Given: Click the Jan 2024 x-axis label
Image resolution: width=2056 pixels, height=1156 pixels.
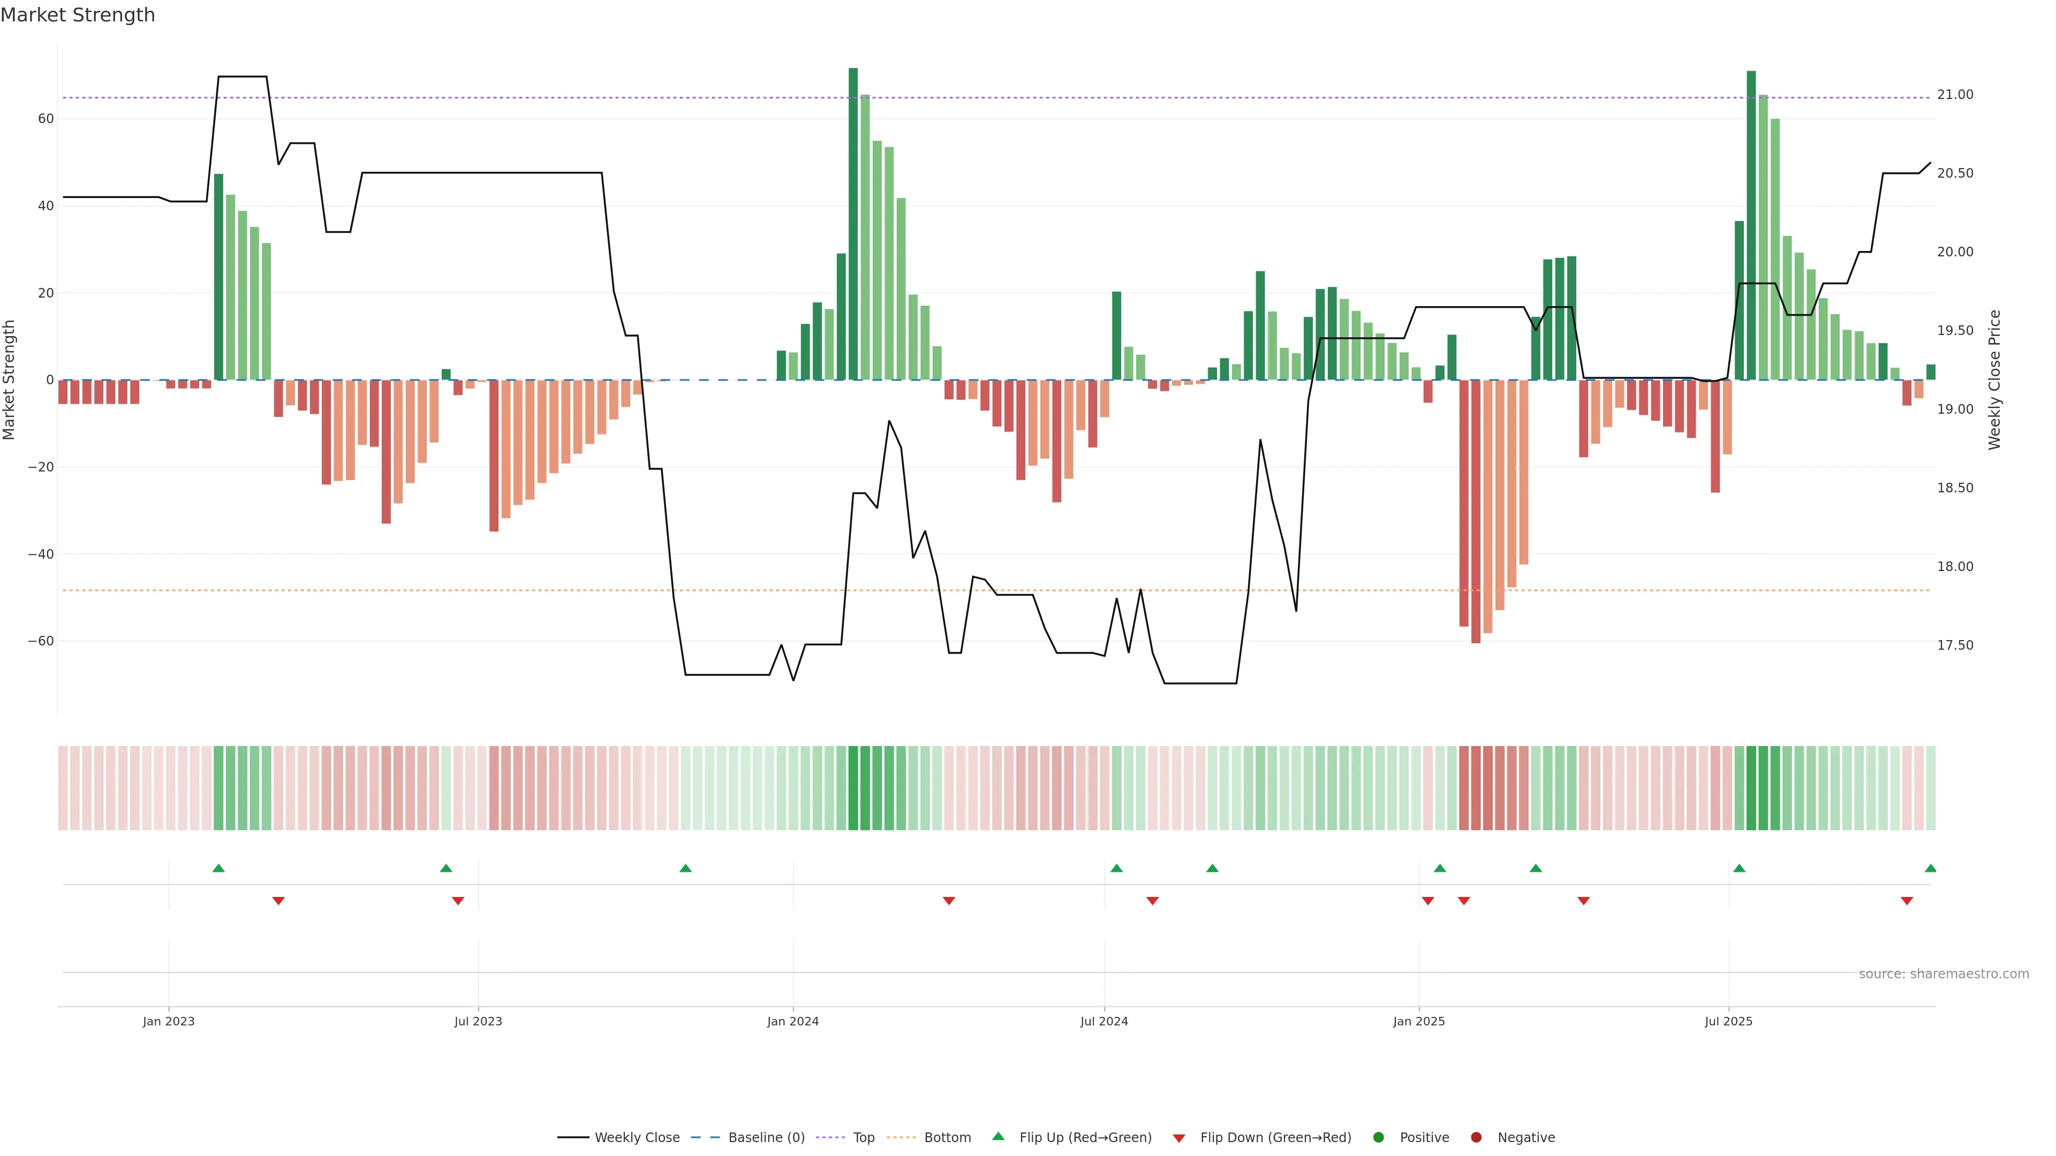Looking at the screenshot, I should 792,1021.
